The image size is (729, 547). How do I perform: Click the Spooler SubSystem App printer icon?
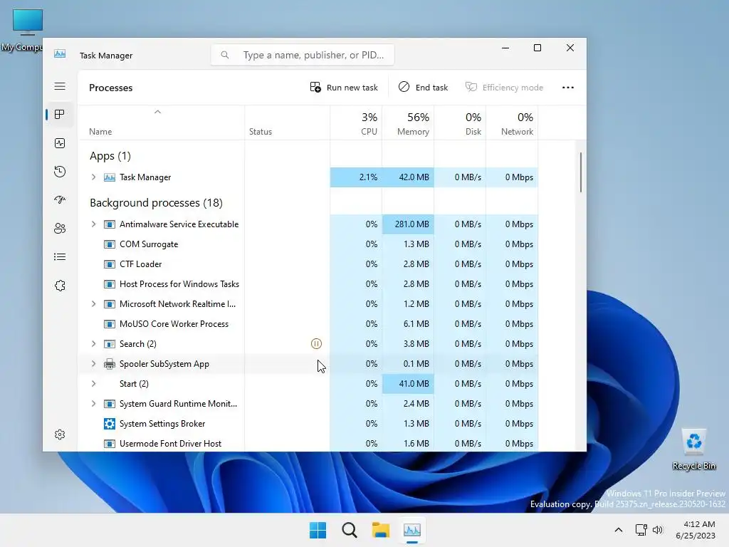(109, 364)
